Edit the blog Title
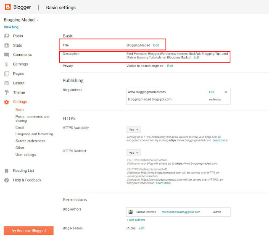Image resolution: width=269 pixels, height=242 pixels. [x=156, y=45]
